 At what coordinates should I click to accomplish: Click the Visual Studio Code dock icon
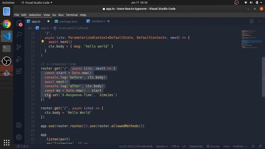coord(7,36)
